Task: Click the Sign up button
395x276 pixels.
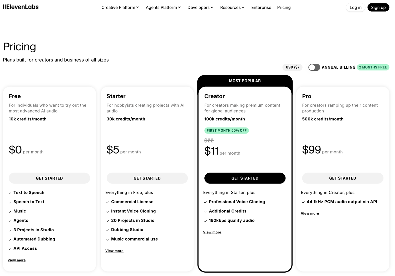Action: tap(378, 7)
